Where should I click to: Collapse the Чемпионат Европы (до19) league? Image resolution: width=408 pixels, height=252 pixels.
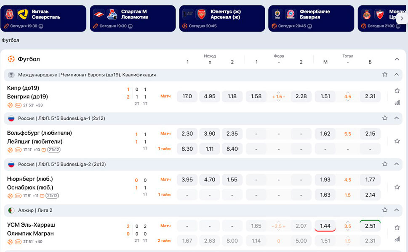pyautogui.click(x=396, y=75)
